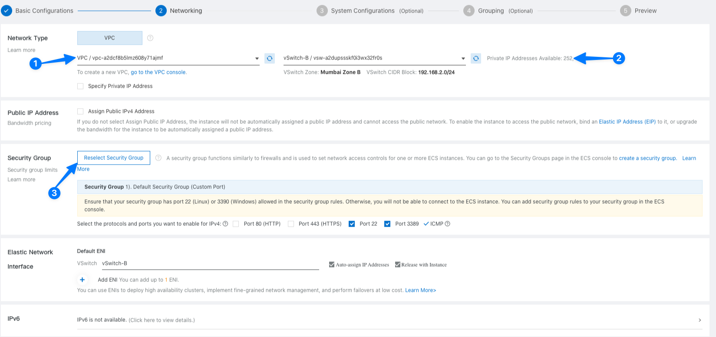
Task: Jump to the Preview step
Action: (645, 11)
